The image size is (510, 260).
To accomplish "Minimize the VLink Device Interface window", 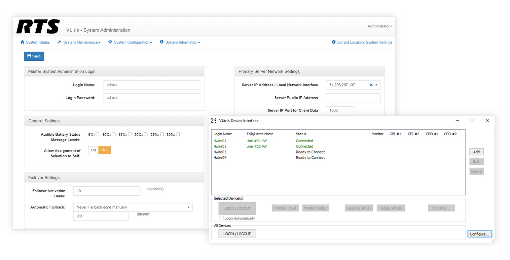I will [457, 120].
